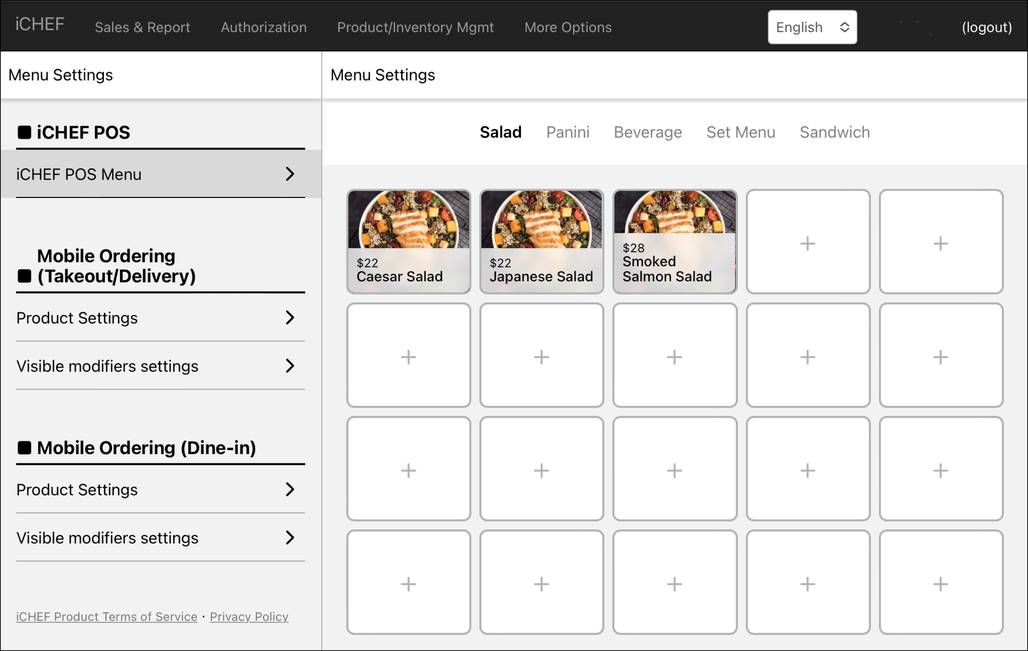The height and width of the screenshot is (651, 1028).
Task: Click the logout link
Action: pos(986,27)
